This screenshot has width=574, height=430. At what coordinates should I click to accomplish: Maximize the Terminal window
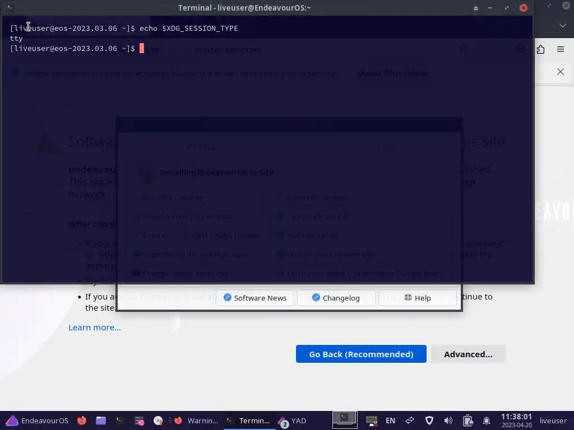coord(507,8)
